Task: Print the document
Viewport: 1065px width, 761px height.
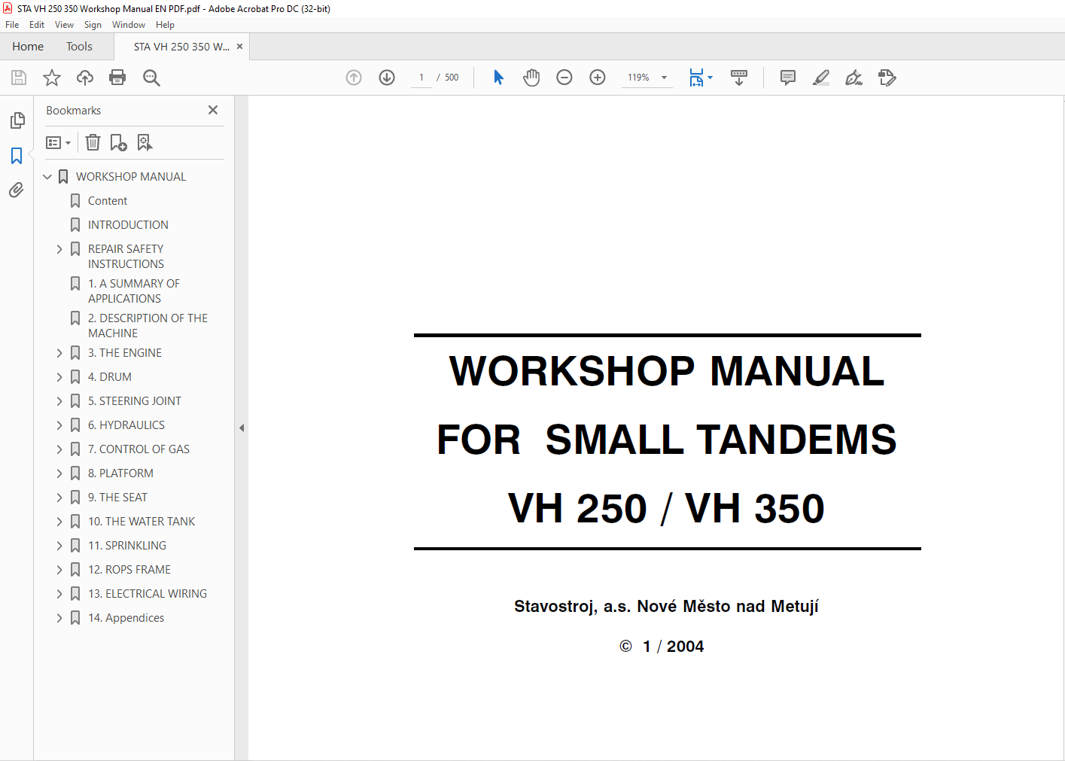Action: tap(117, 78)
